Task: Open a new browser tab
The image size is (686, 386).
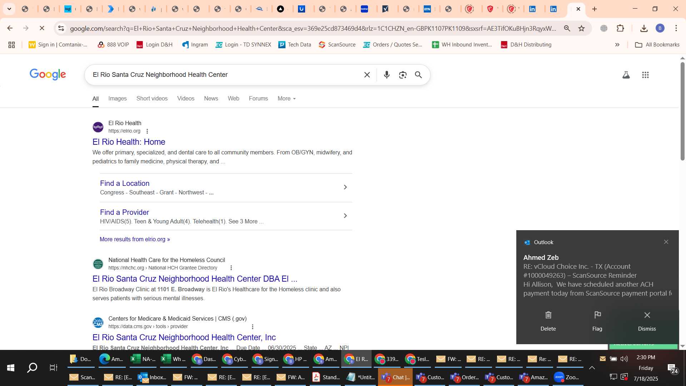Action: click(595, 9)
